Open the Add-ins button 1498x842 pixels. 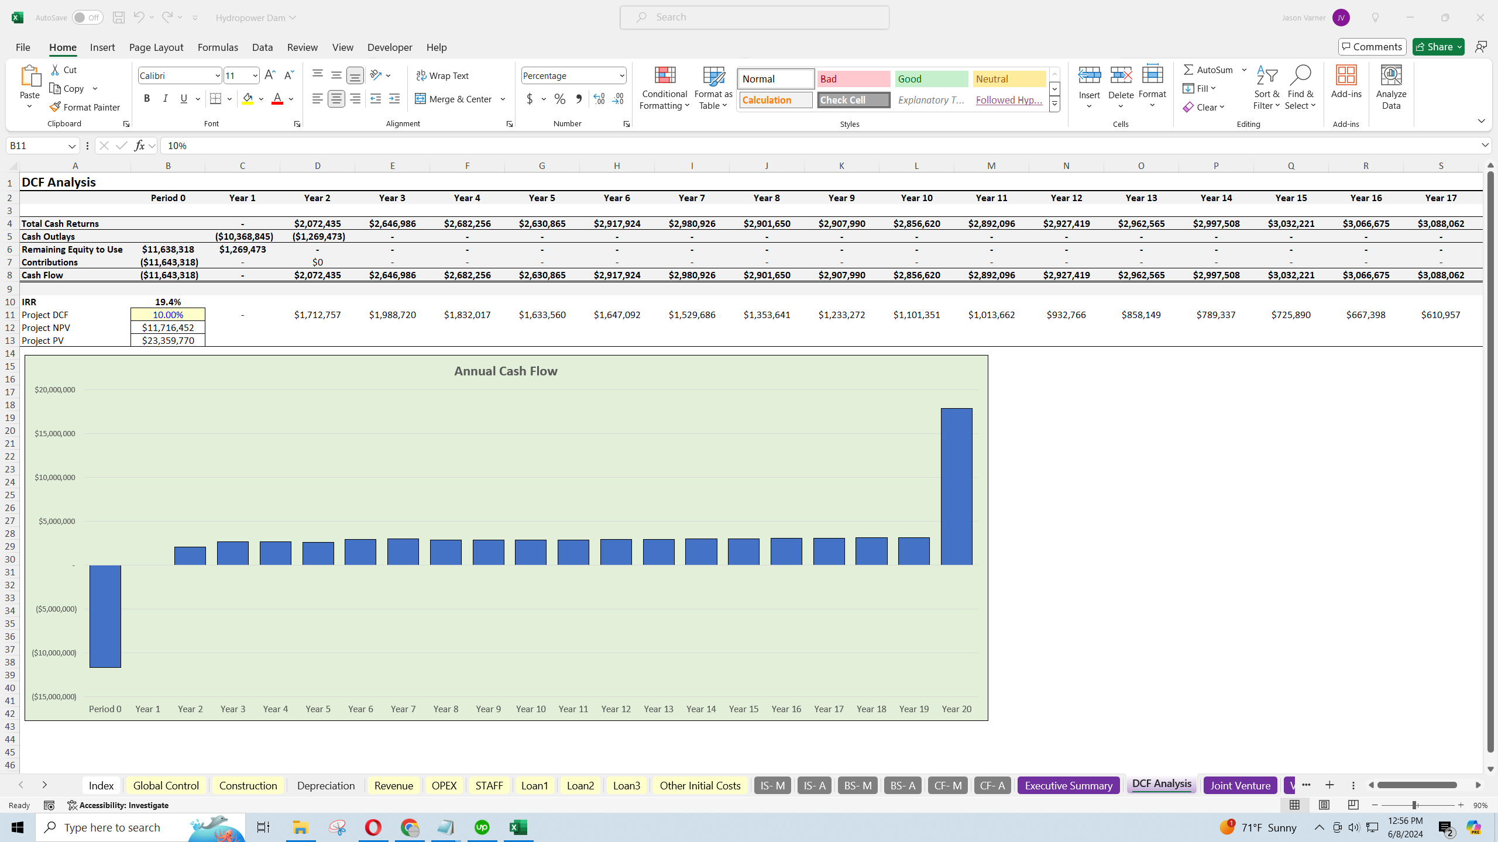(x=1346, y=82)
